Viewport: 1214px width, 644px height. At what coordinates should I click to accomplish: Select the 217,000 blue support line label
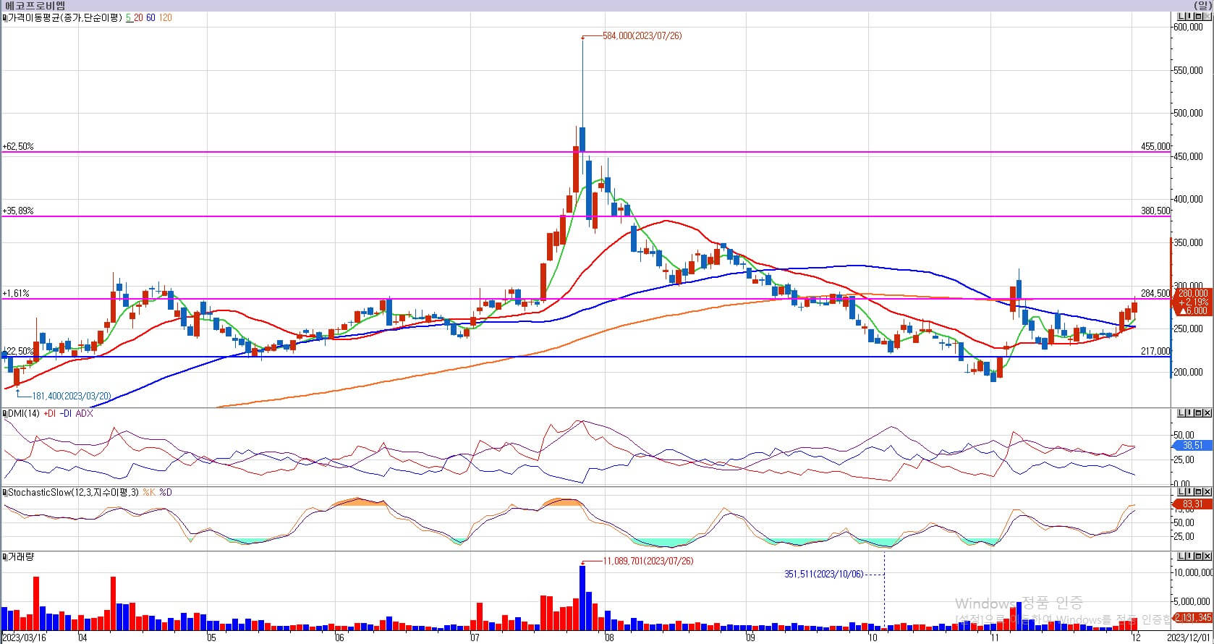(x=1155, y=351)
